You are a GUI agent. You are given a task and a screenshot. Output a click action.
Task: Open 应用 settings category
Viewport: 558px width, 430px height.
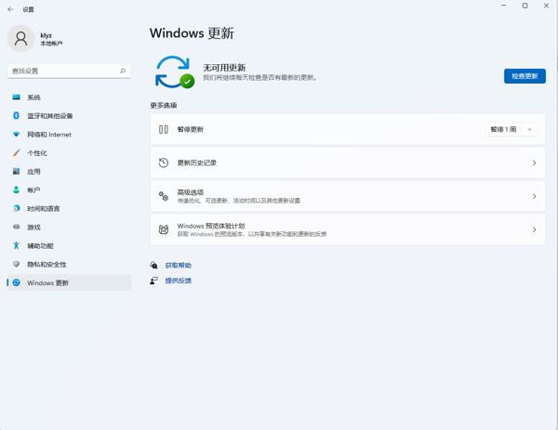pos(69,172)
